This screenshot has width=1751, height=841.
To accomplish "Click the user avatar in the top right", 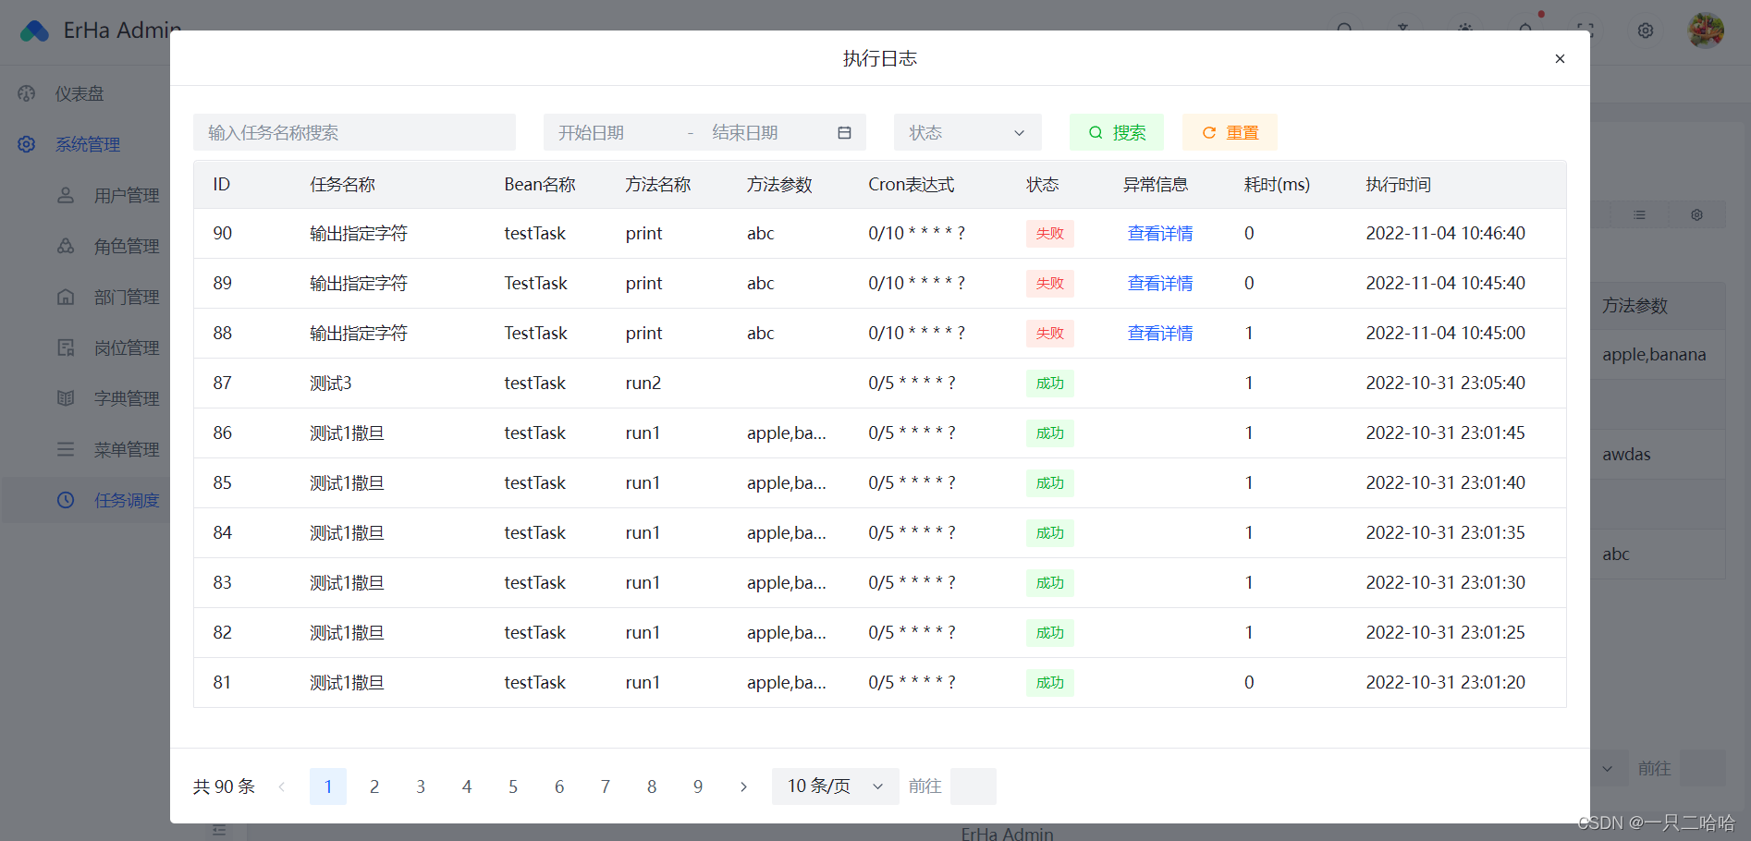I will 1706,30.
